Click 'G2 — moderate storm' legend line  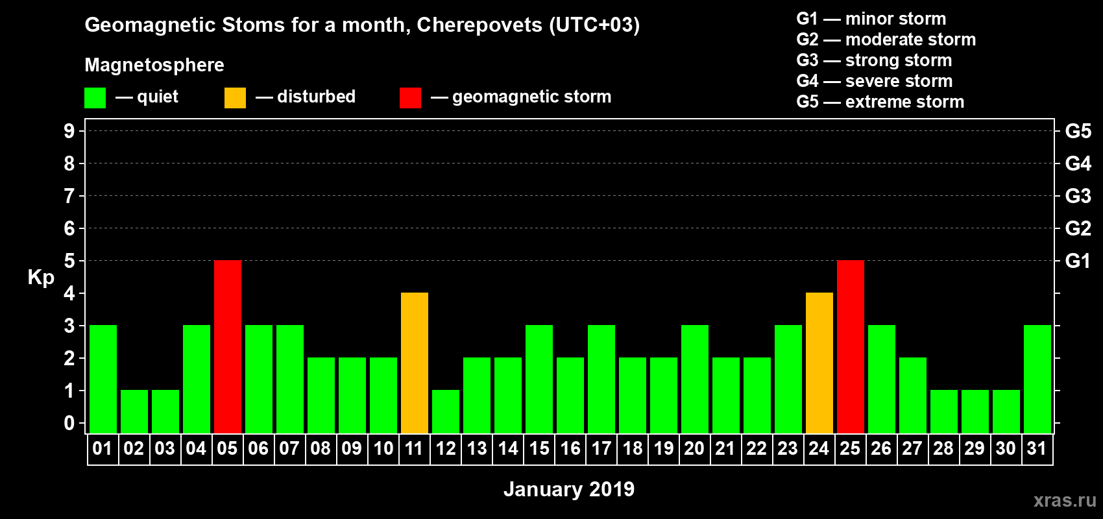886,40
